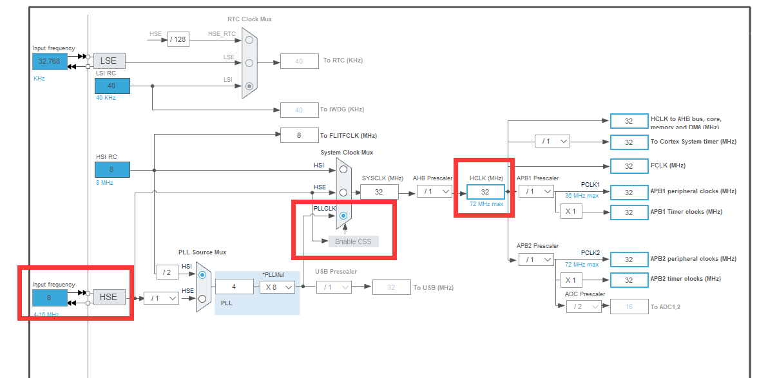Click the 4-16 MHz range text
777x378 pixels.
click(x=46, y=314)
